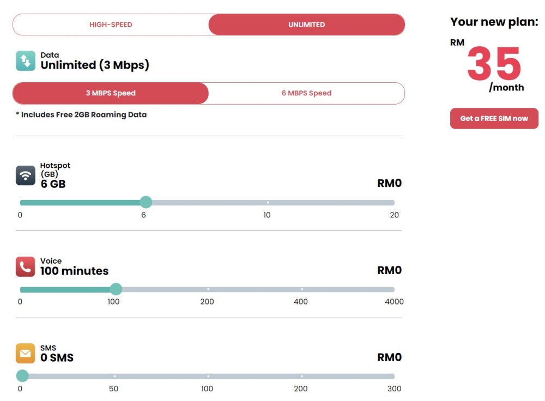Set SMS slider to 50 mark
The width and height of the screenshot is (545, 401).
click(114, 376)
